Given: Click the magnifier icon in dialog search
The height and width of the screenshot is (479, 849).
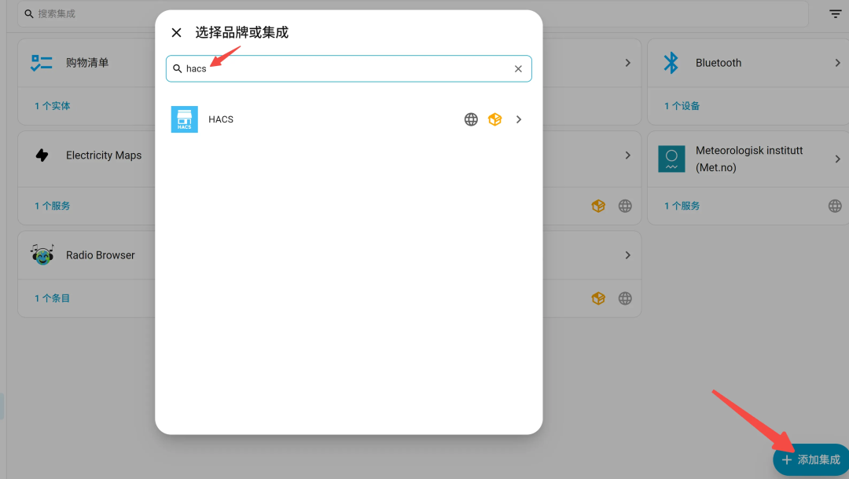Looking at the screenshot, I should click(x=177, y=68).
